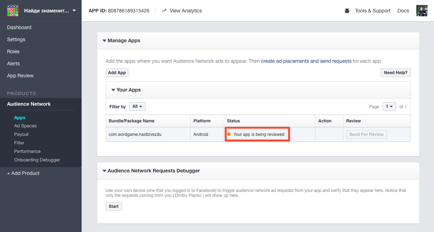434x232 pixels.
Task: Open Alerts in sidebar
Action: tap(13, 63)
